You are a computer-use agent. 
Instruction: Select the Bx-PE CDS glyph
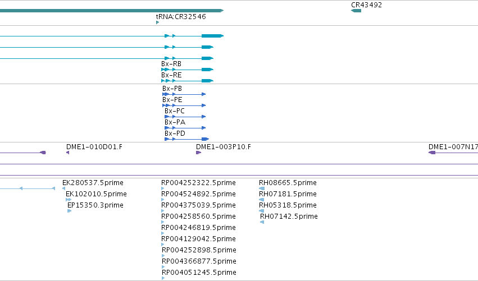pos(184,105)
